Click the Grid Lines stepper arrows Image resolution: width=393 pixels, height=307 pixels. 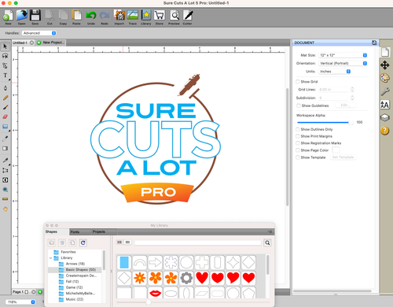tap(352, 90)
